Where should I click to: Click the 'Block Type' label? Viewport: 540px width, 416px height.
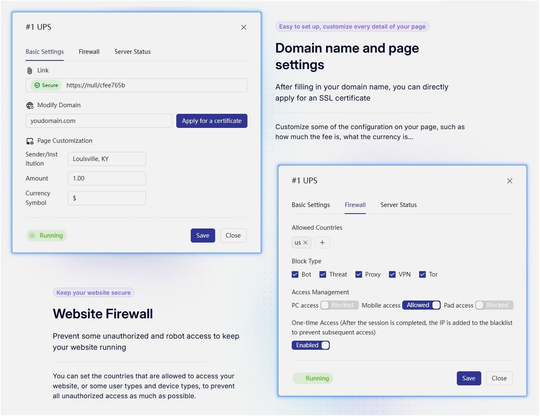[x=307, y=261]
